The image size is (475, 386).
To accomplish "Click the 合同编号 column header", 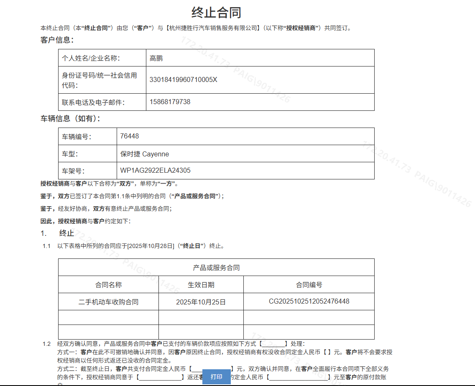I will [x=309, y=285].
